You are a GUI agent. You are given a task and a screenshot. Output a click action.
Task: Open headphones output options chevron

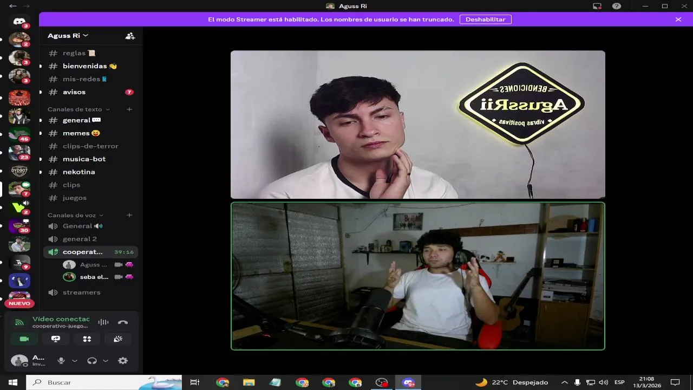pos(106,361)
